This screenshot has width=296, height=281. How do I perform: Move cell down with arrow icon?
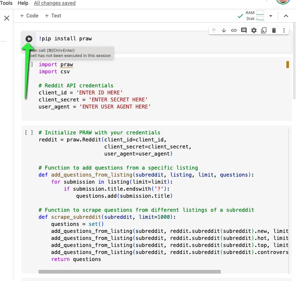click(x=224, y=30)
